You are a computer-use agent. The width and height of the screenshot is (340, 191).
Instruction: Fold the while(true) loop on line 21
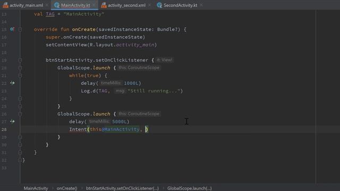[20, 75]
